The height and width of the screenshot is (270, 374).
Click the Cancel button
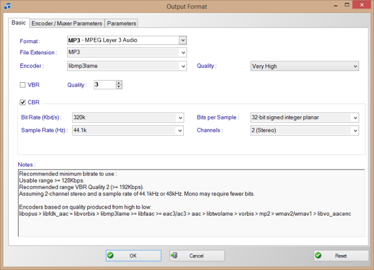pos(197,256)
